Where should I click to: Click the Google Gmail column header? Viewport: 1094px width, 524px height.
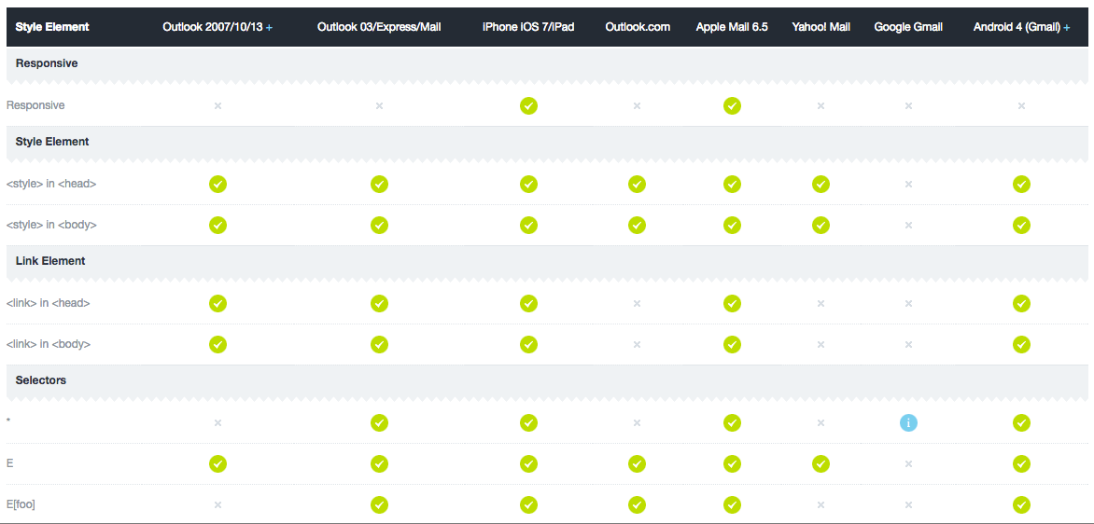click(x=908, y=27)
